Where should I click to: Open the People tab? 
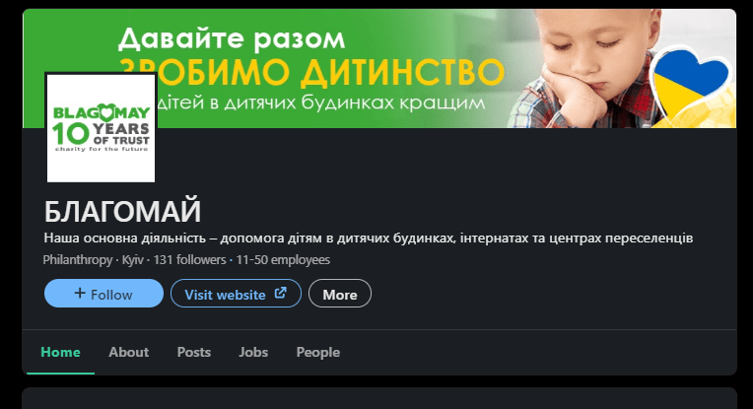[318, 353]
